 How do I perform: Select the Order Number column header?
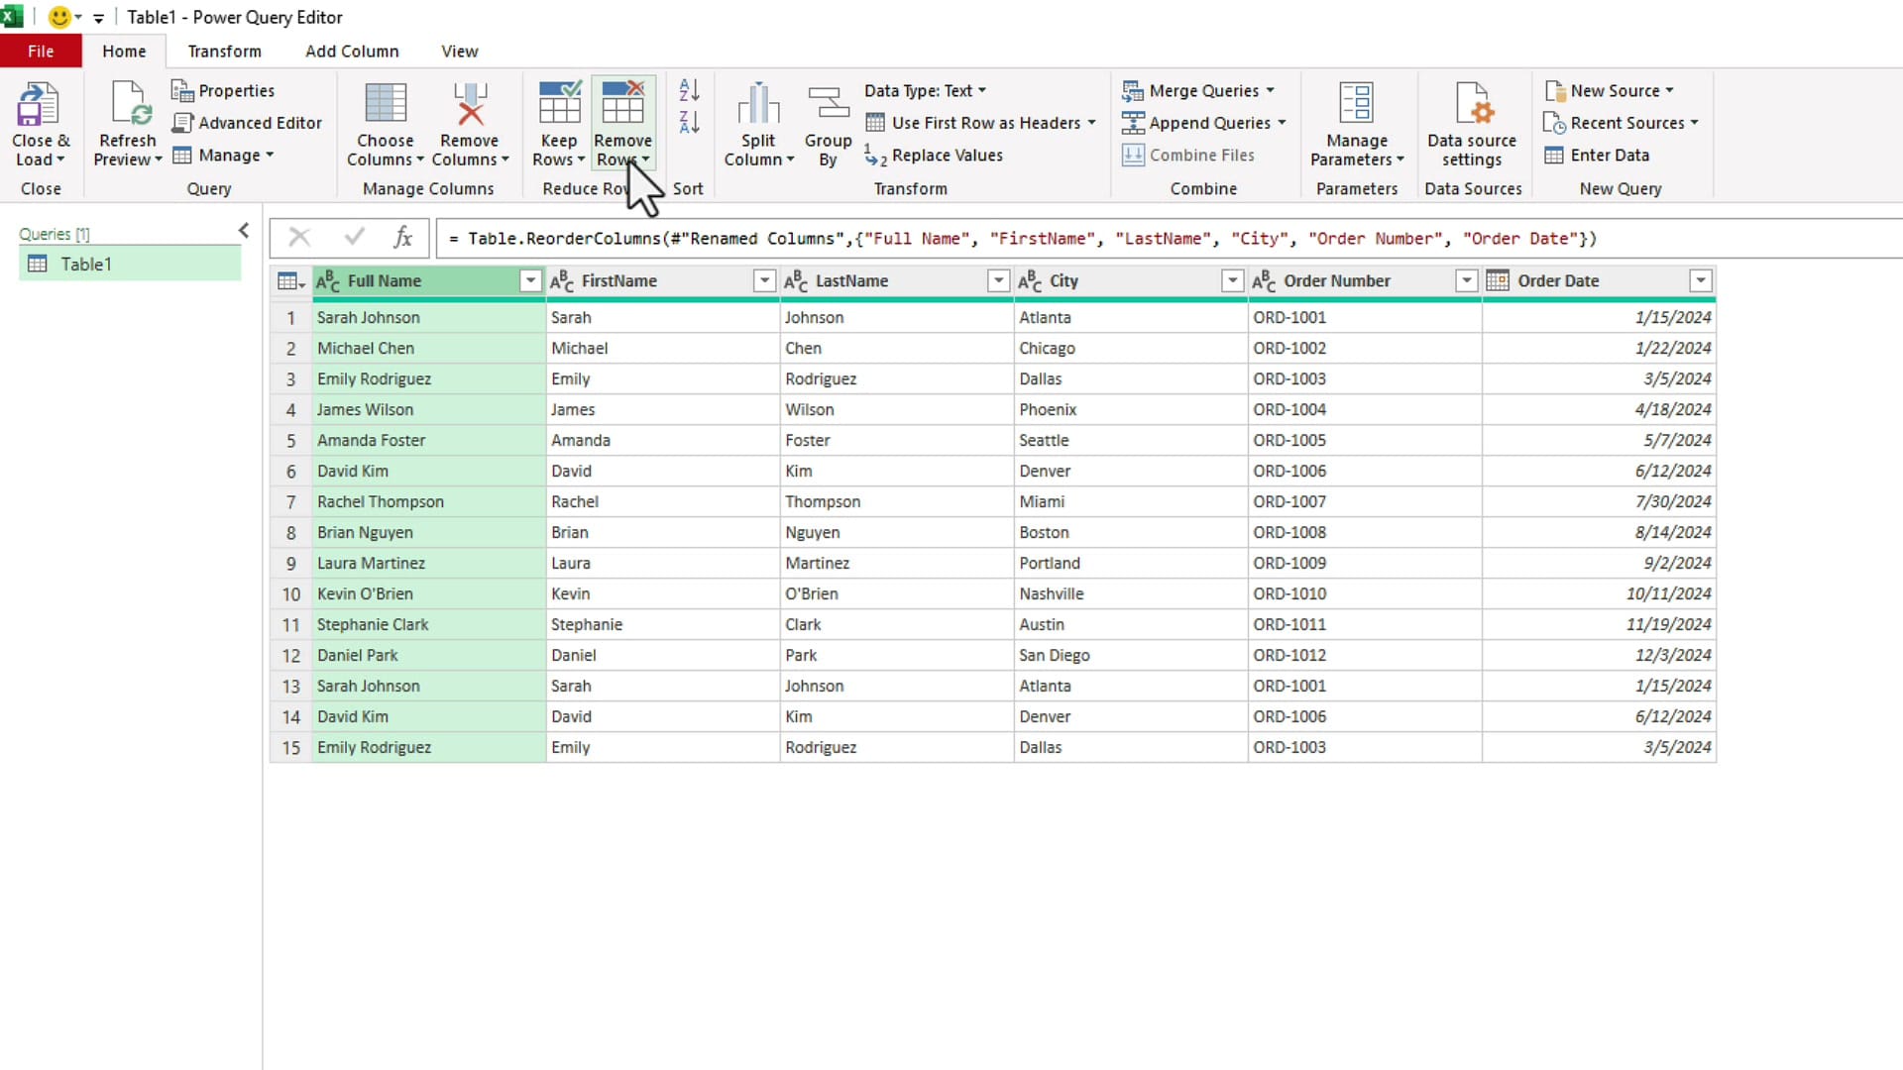[x=1364, y=281]
